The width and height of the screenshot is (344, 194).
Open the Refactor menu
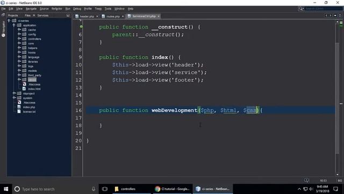(x=57, y=9)
